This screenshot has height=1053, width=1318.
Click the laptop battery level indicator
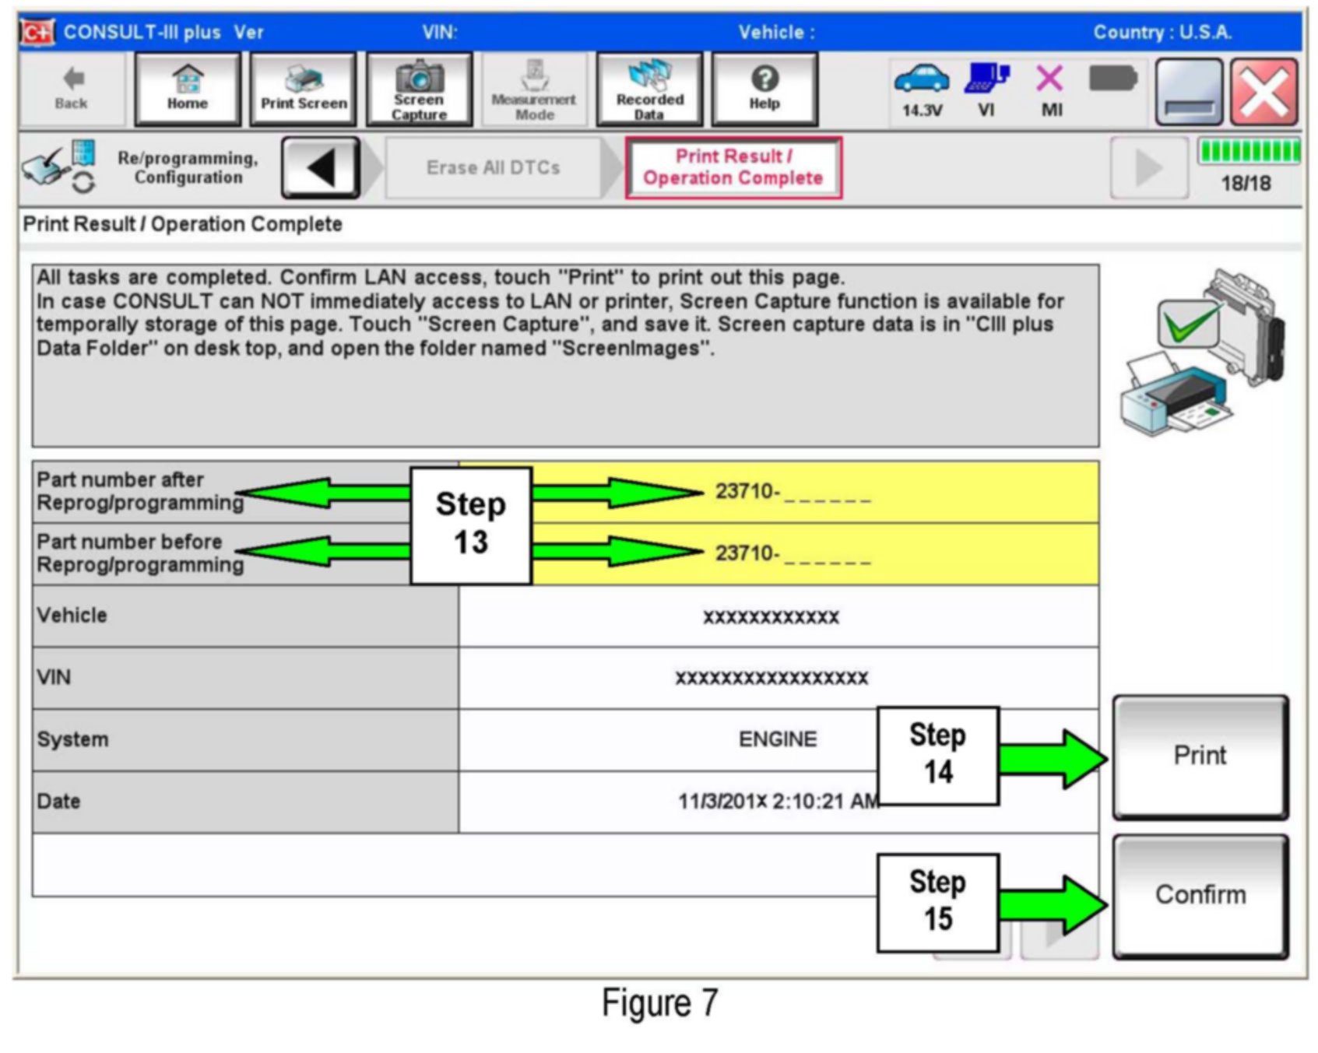(x=1112, y=79)
